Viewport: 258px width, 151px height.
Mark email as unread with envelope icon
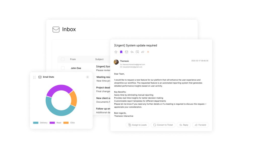coord(126,52)
